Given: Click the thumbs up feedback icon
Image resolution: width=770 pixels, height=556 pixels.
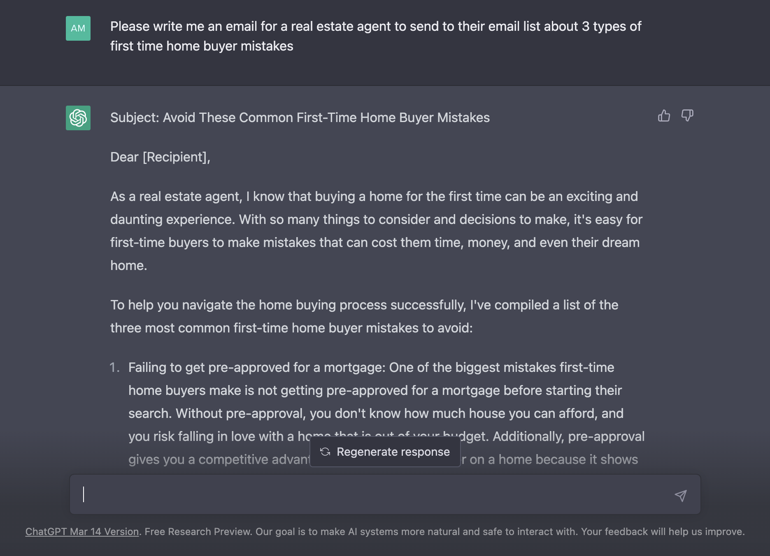Looking at the screenshot, I should [x=664, y=116].
